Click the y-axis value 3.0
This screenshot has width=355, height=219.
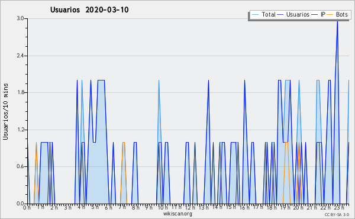click(x=20, y=18)
